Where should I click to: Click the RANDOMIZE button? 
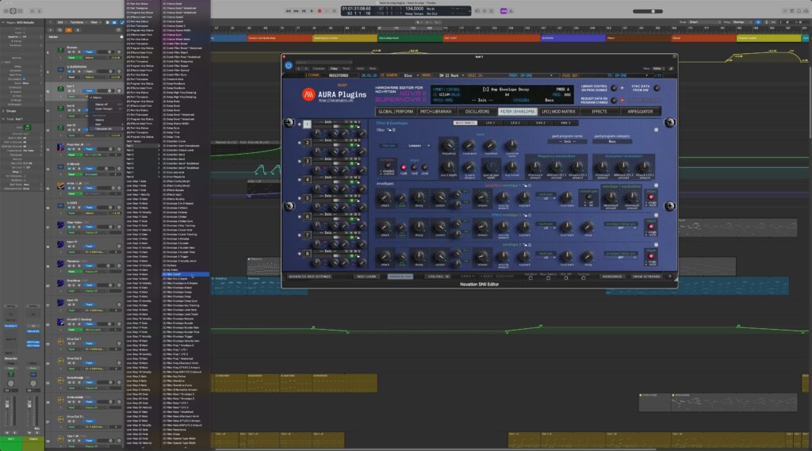612,277
